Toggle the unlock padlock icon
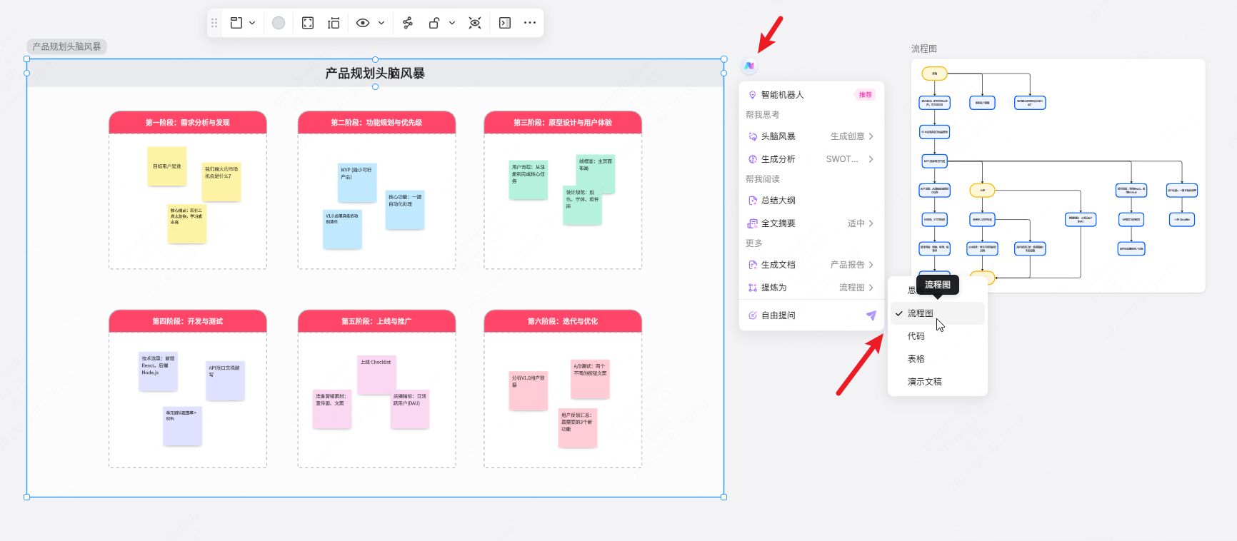The height and width of the screenshot is (541, 1237). [434, 23]
